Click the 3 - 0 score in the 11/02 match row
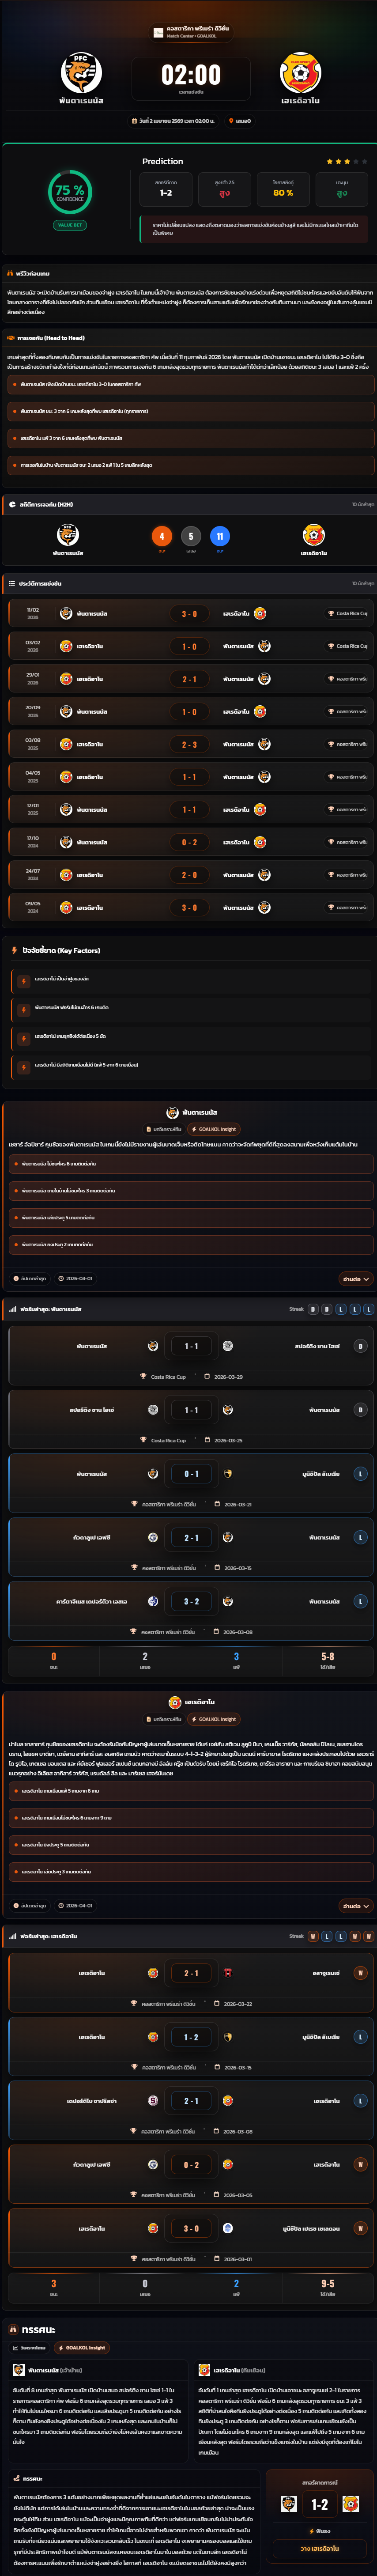This screenshot has width=377, height=2576. coord(189,614)
